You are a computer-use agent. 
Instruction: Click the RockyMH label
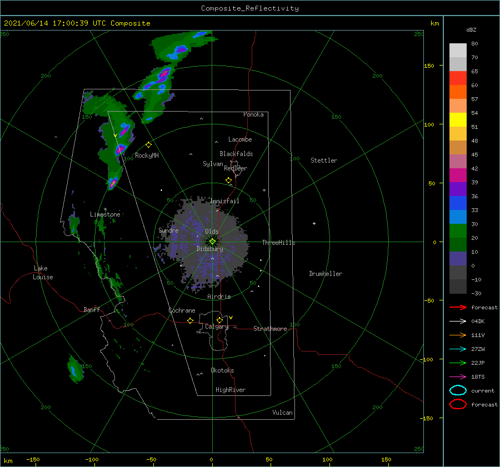(x=147, y=155)
